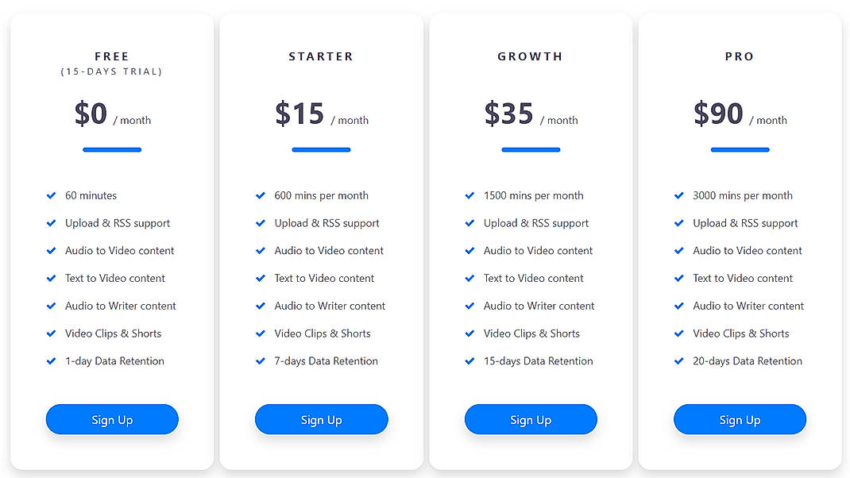850x478 pixels.
Task: Click the checkmark beside Video Clips & Shorts in Growth
Action: (469, 333)
